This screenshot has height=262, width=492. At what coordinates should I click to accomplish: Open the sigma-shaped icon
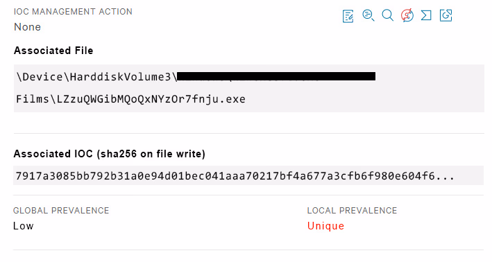pos(426,15)
